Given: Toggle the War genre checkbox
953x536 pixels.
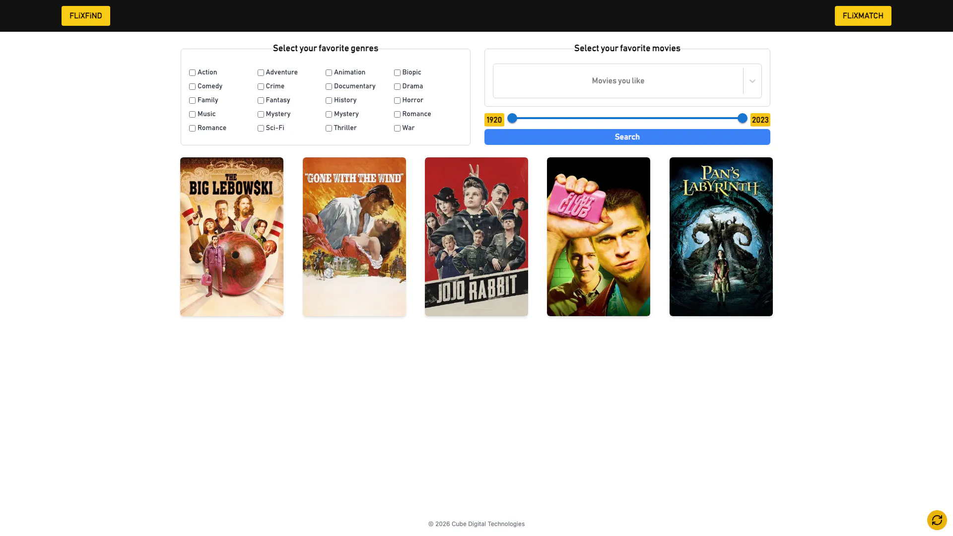Looking at the screenshot, I should [397, 129].
